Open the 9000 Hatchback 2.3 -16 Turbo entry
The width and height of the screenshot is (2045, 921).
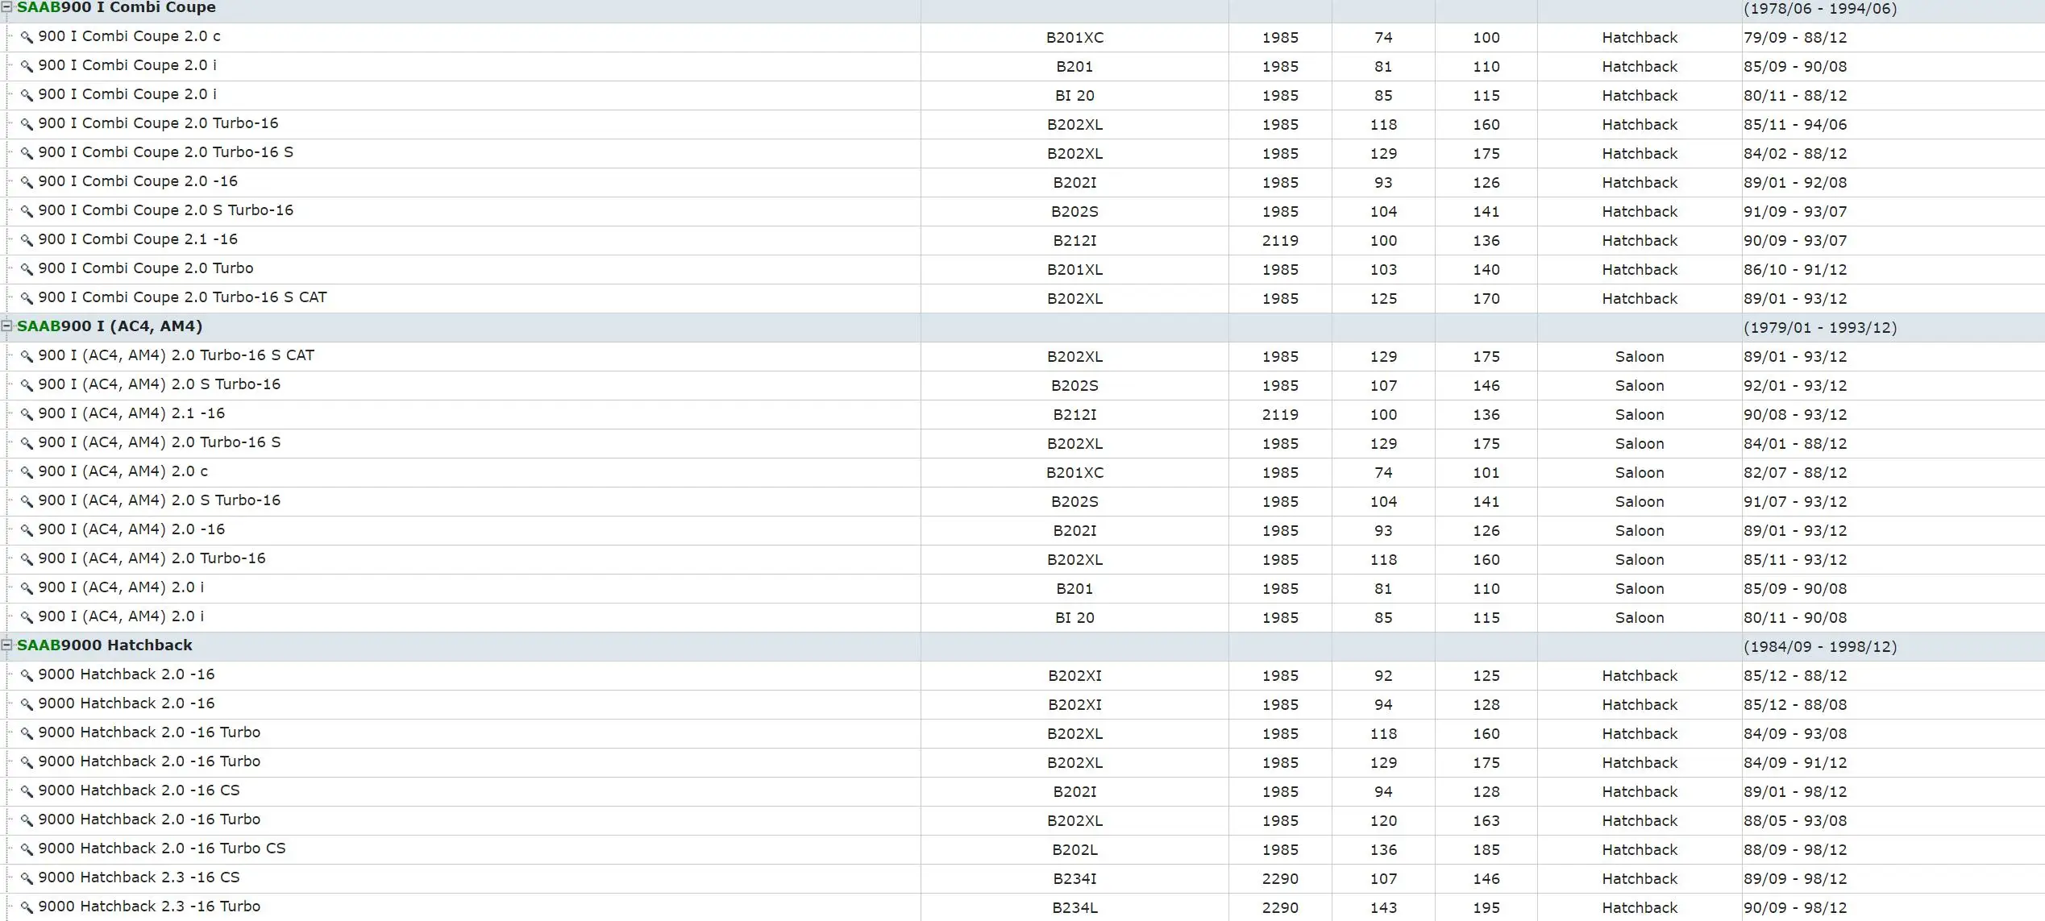(149, 907)
